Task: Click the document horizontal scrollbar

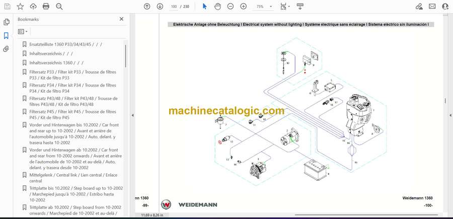Action: (x=366, y=214)
